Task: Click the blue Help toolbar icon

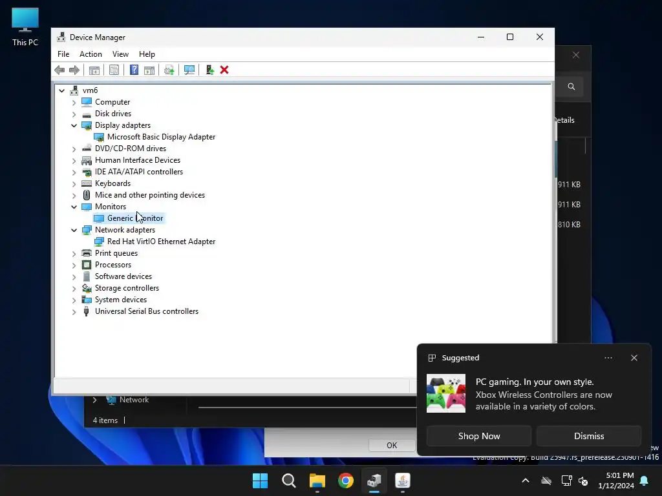Action: click(134, 70)
